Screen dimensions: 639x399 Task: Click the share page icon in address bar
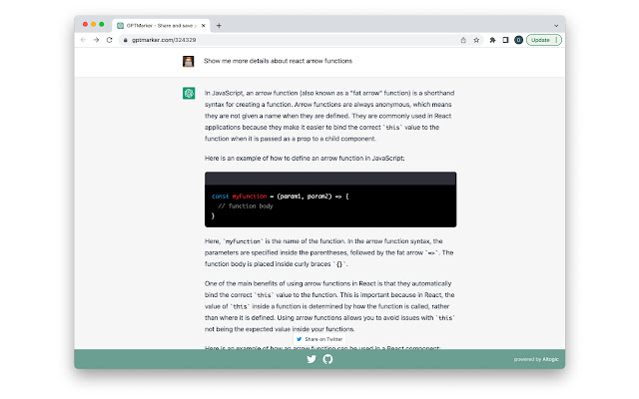[463, 40]
